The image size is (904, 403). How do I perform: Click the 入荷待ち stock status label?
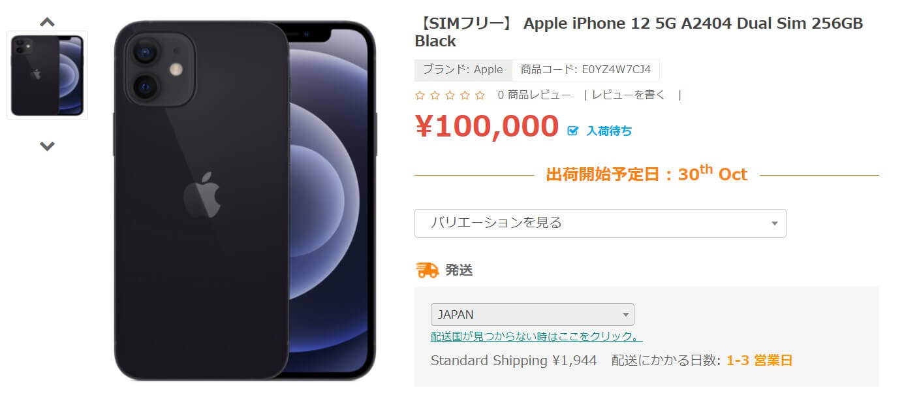tap(609, 131)
